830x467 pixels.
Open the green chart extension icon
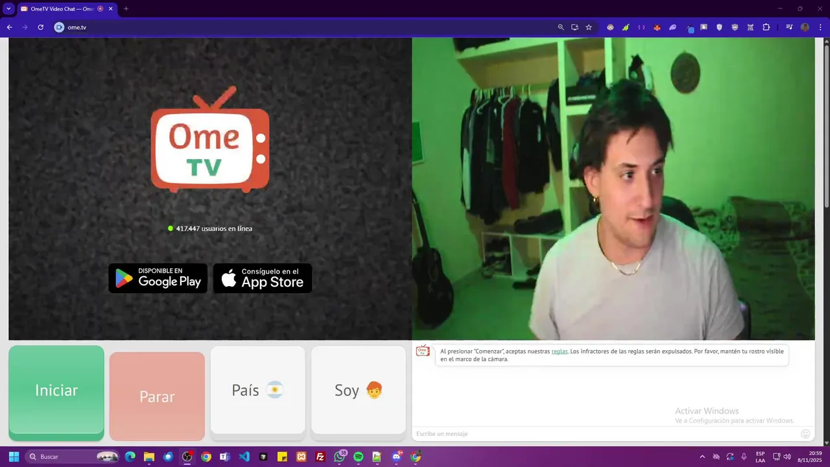tap(626, 27)
